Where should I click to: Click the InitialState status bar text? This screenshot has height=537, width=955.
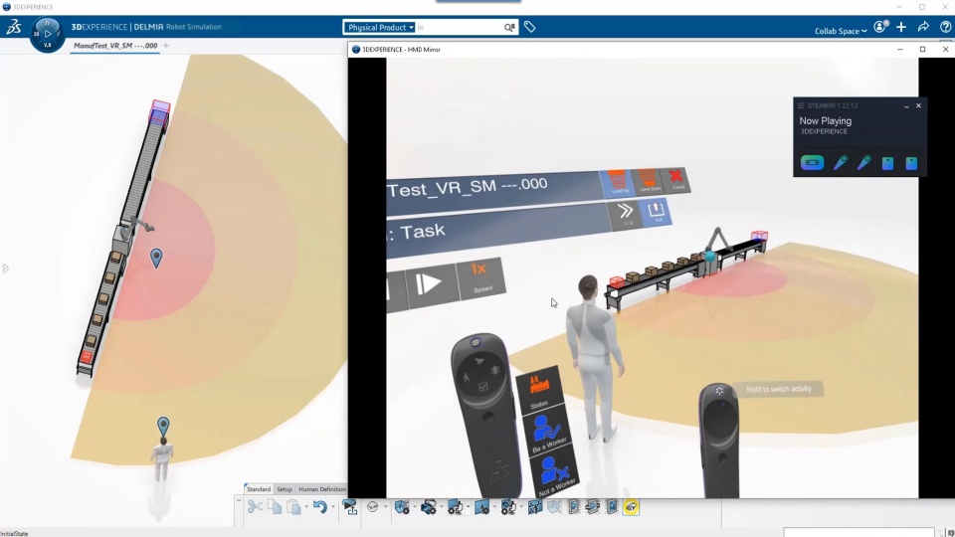[15, 533]
